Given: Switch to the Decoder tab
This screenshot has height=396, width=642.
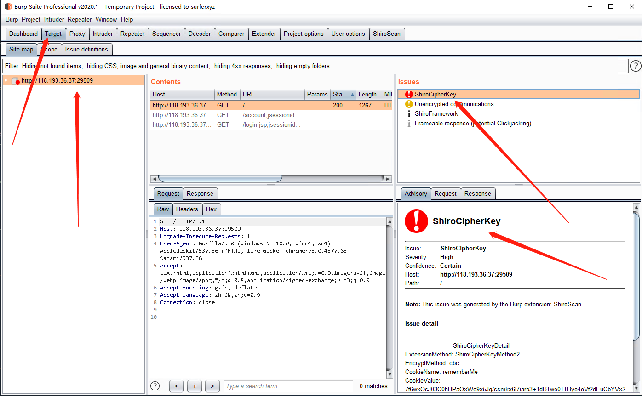Looking at the screenshot, I should point(200,34).
